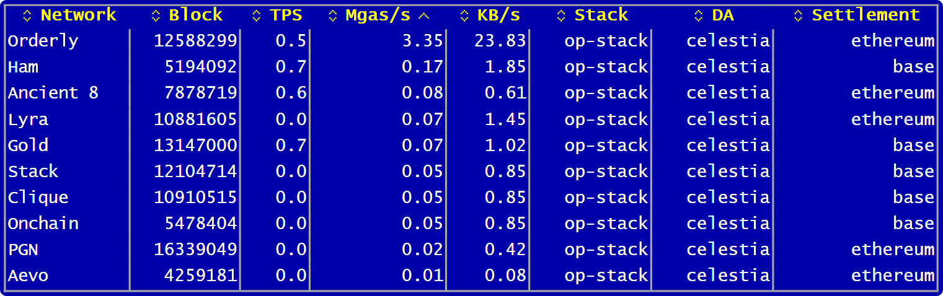The image size is (943, 296).
Task: Click the Gold network name
Action: click(29, 145)
